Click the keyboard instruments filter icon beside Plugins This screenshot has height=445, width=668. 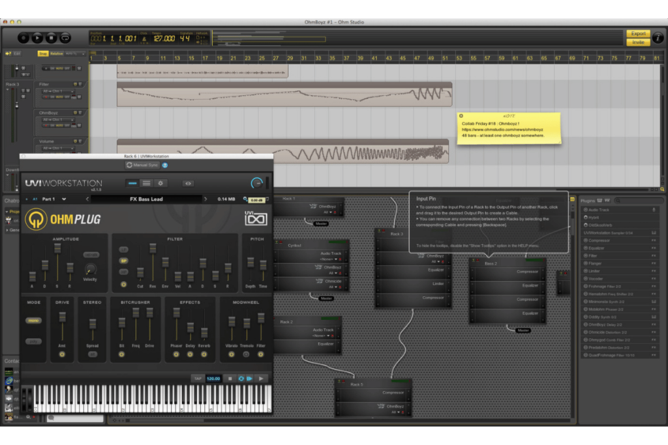(x=600, y=201)
